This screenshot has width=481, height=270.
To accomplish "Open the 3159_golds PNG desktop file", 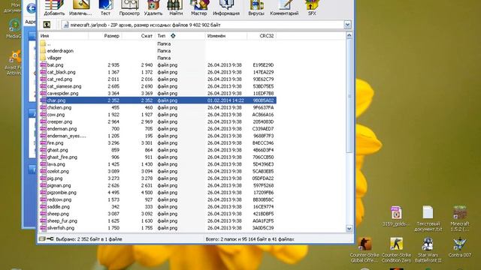I will pyautogui.click(x=396, y=216).
